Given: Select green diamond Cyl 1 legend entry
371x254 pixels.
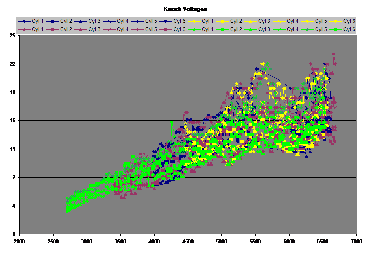Looking at the screenshot, I should [x=201, y=29].
